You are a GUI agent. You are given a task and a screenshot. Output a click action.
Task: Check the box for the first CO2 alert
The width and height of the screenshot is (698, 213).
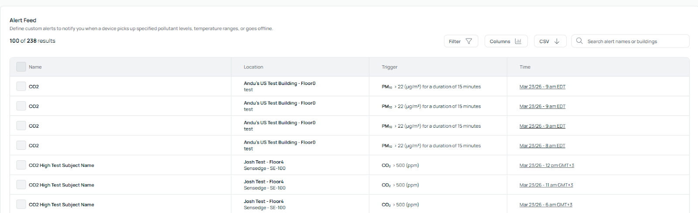click(x=21, y=86)
